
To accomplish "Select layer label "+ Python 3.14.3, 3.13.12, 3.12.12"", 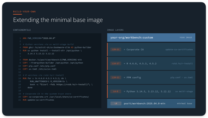I will coord(147,91).
